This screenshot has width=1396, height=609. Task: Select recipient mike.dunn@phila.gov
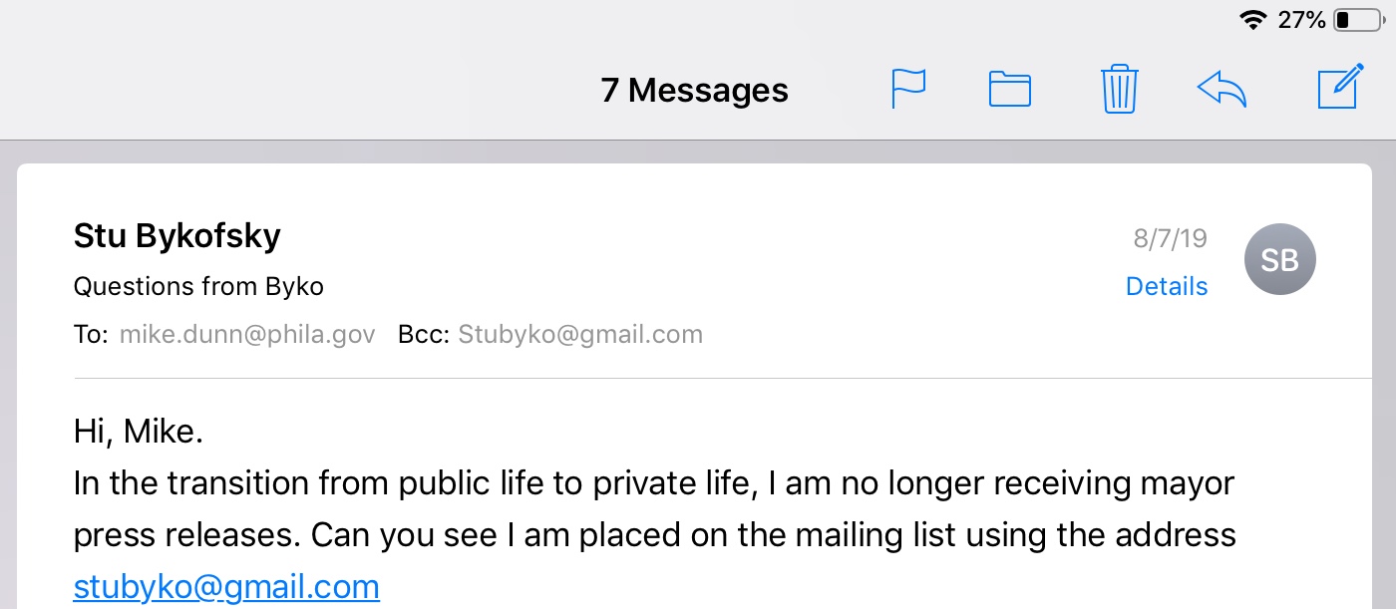point(247,335)
